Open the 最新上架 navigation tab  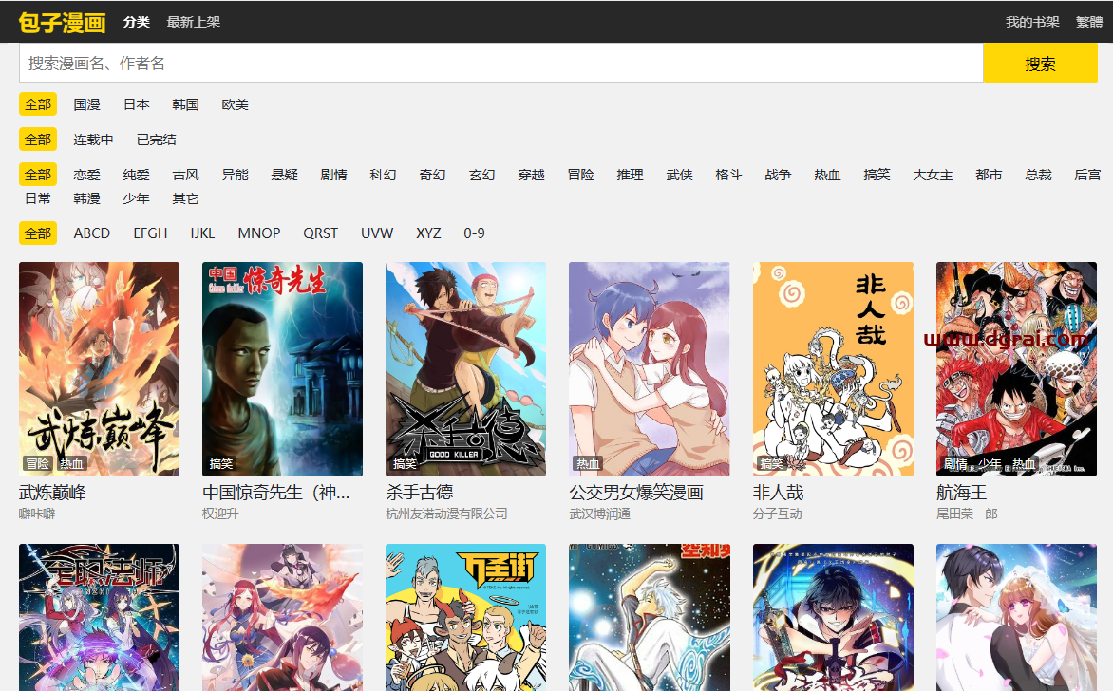pos(193,22)
